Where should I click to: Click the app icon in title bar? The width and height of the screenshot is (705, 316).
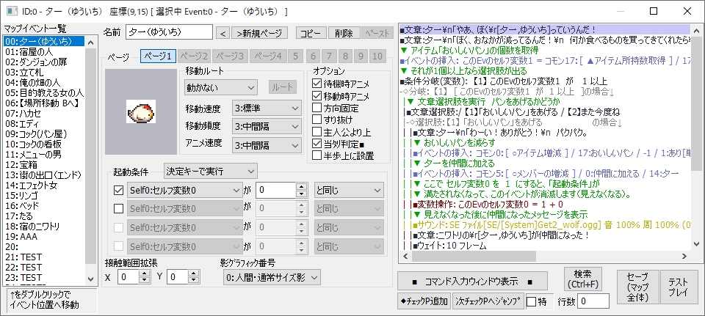click(12, 11)
